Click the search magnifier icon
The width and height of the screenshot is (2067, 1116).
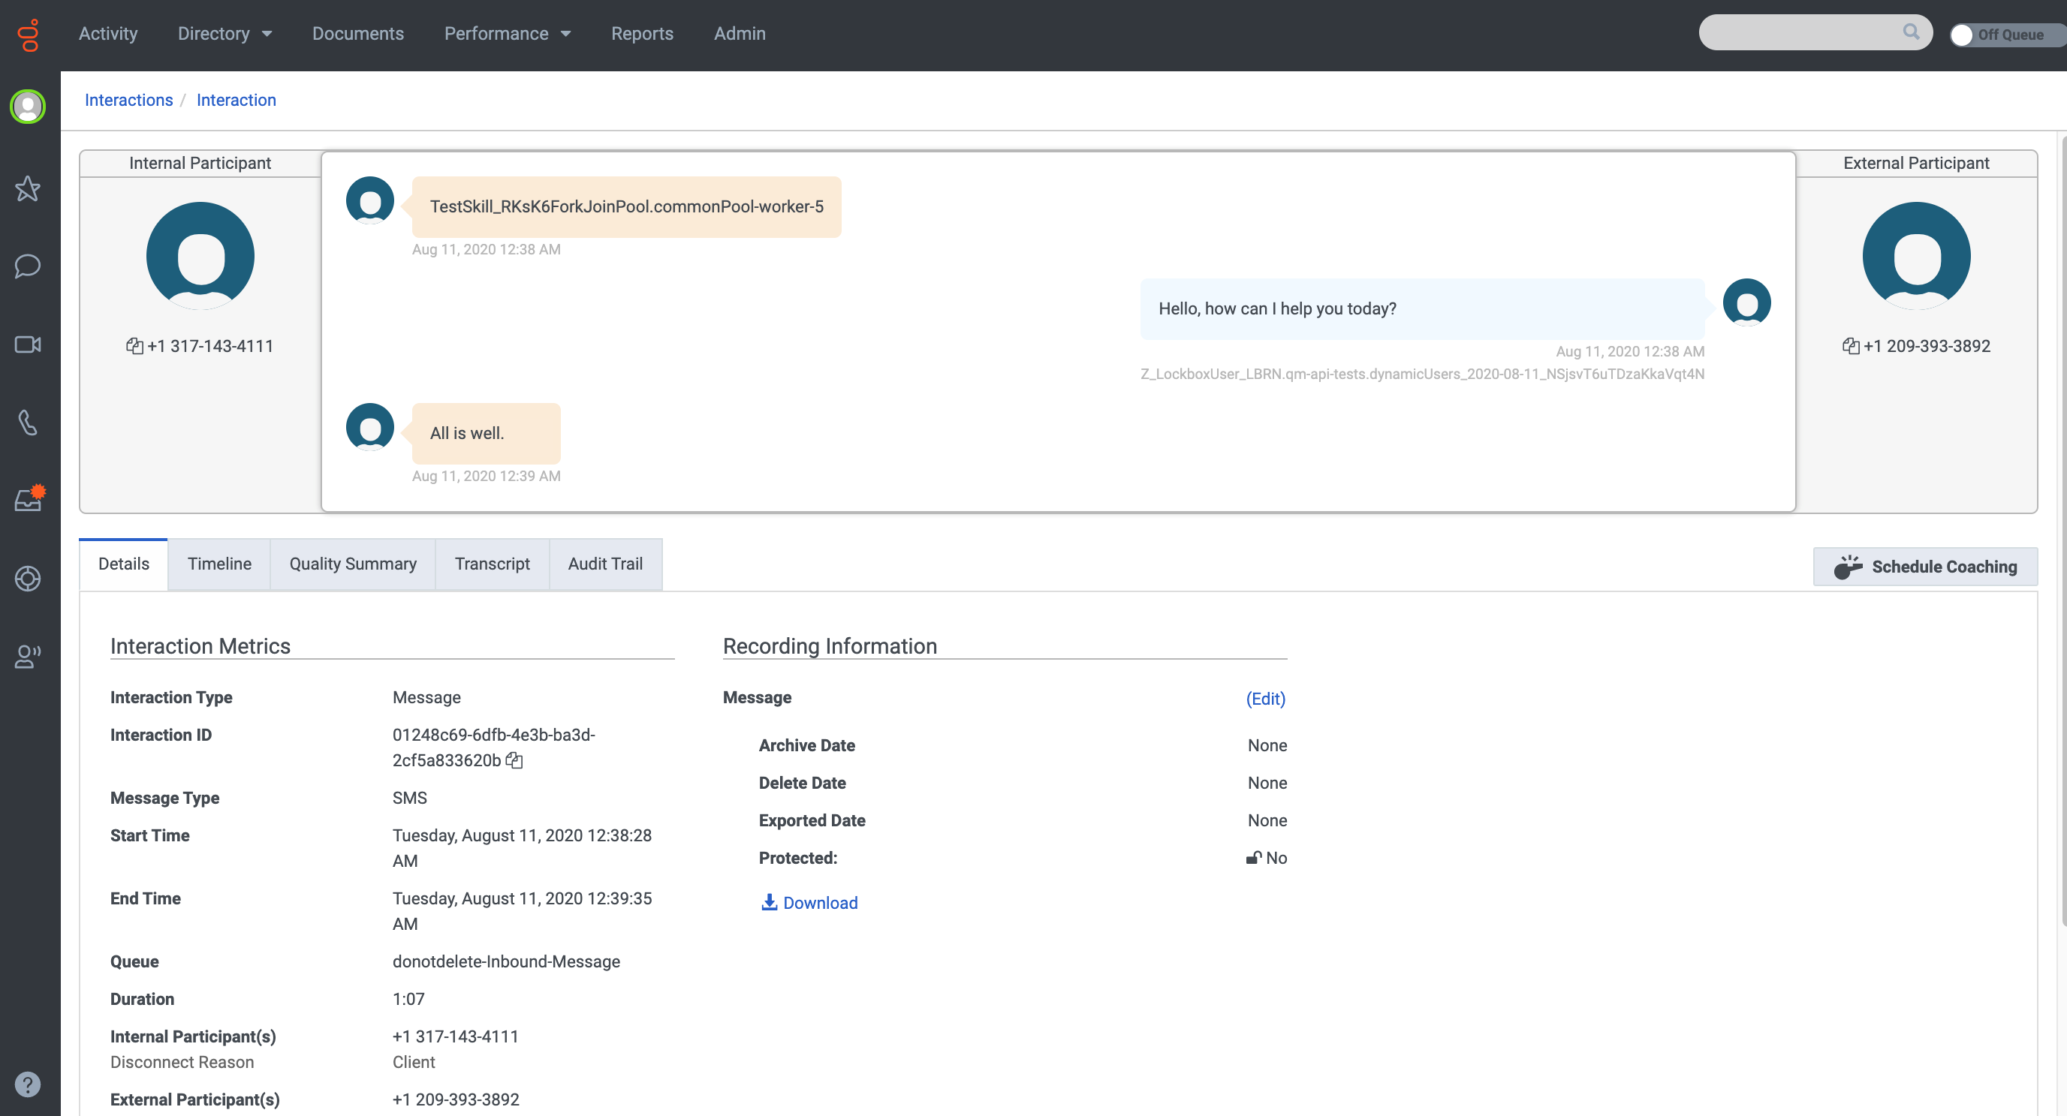[1912, 32]
